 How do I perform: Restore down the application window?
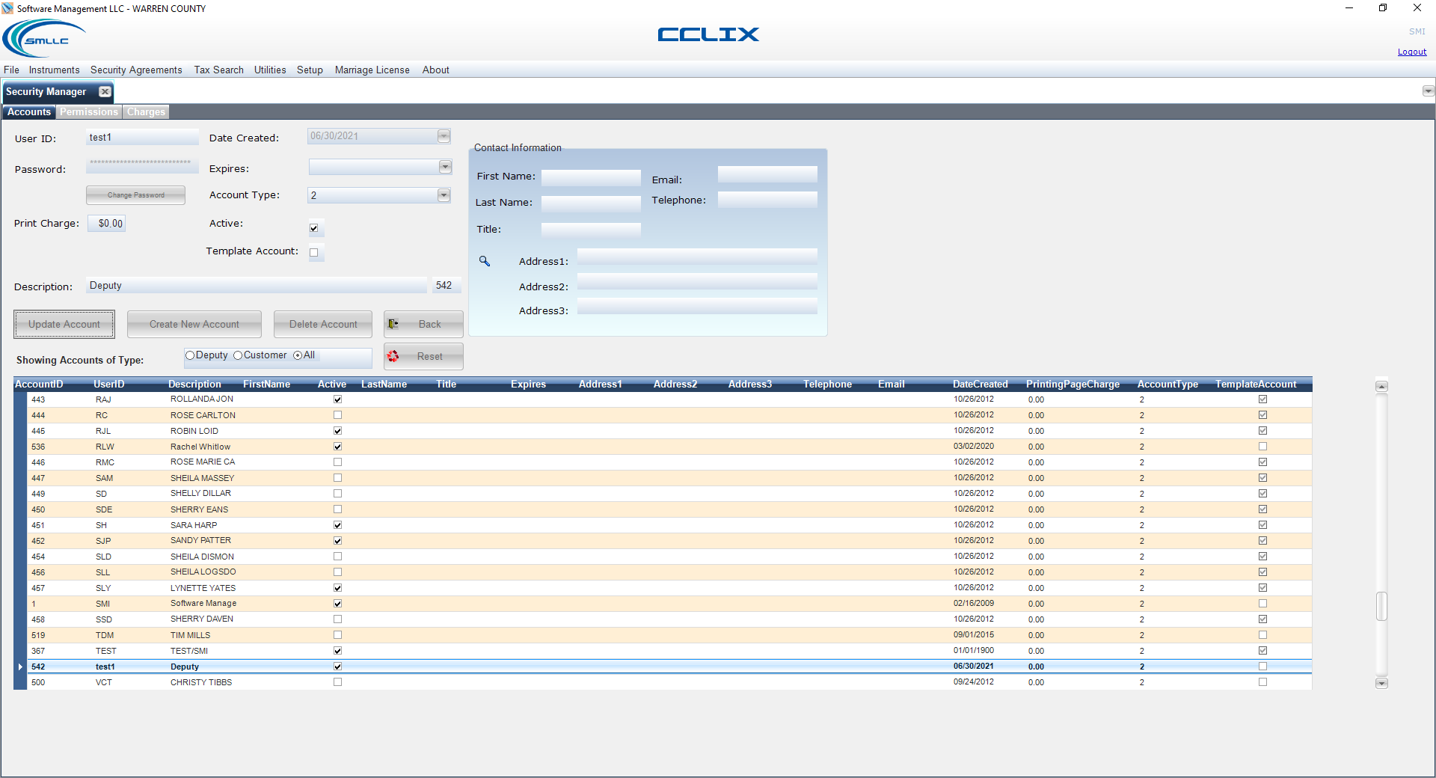pos(1383,8)
